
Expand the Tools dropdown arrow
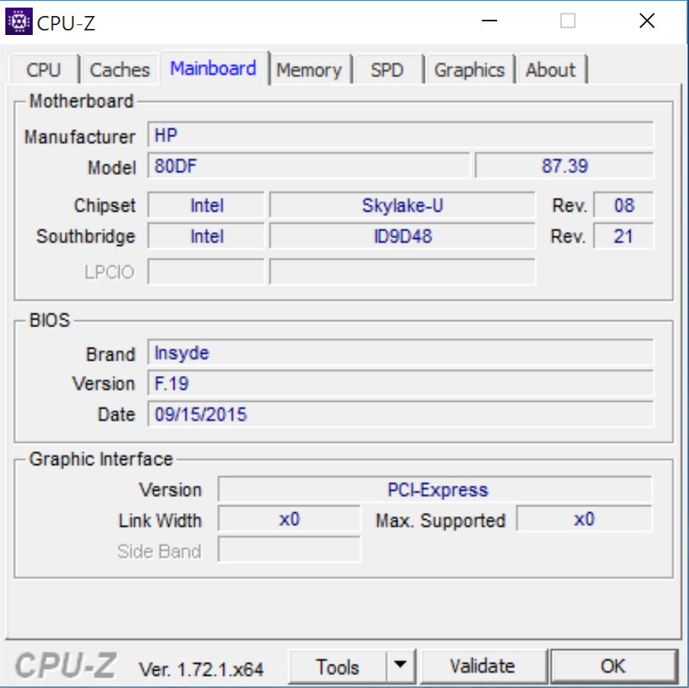point(400,667)
